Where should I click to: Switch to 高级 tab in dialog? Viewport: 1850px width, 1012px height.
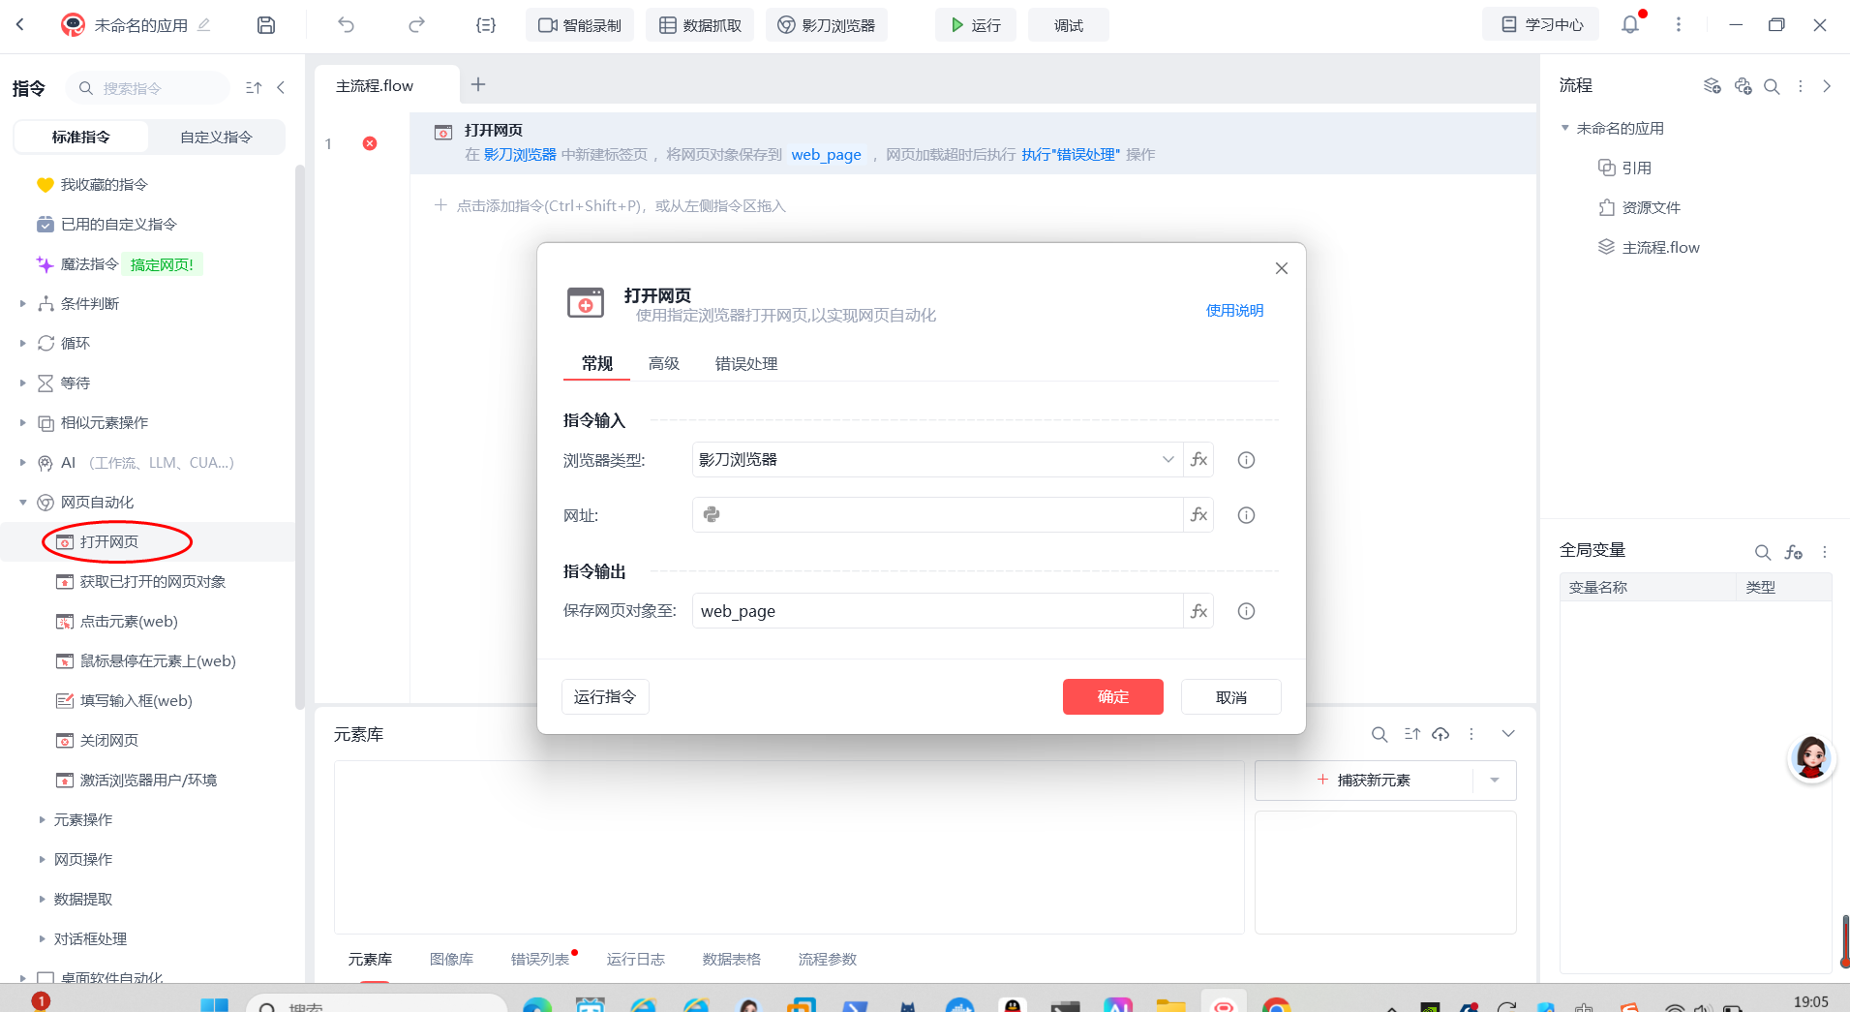[664, 364]
